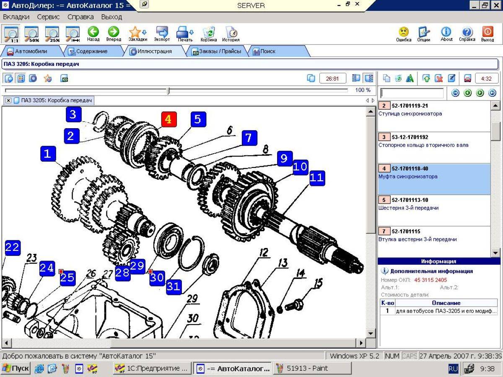This screenshot has height=377, width=503.
Task: Click the letter A font icon
Action: 410,78
